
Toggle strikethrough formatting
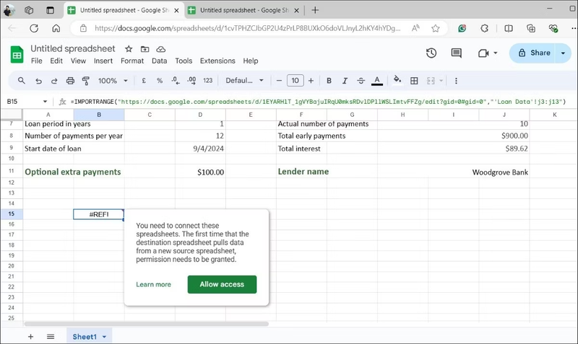[x=361, y=81]
